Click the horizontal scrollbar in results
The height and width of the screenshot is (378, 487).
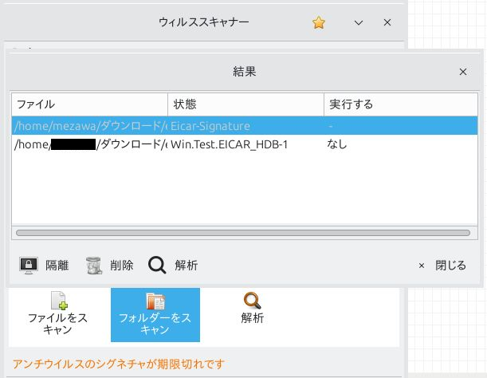243,233
